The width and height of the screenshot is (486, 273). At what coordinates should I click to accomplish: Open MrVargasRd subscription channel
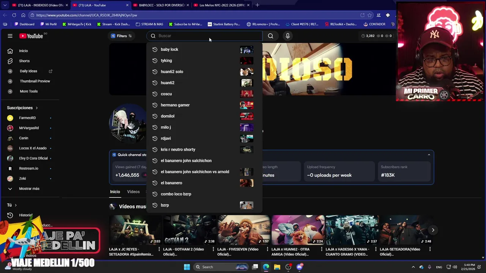click(x=30, y=128)
